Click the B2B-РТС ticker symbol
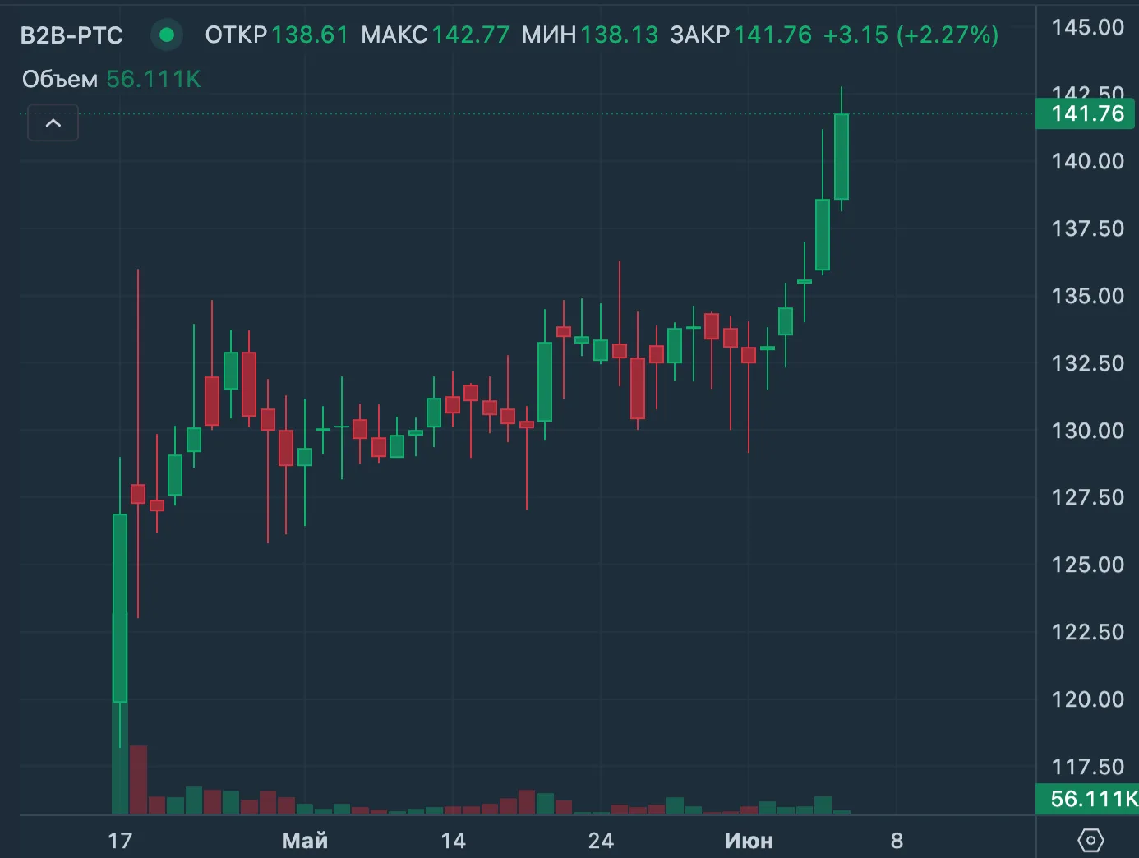Screen dimensions: 1139x858 tap(71, 35)
